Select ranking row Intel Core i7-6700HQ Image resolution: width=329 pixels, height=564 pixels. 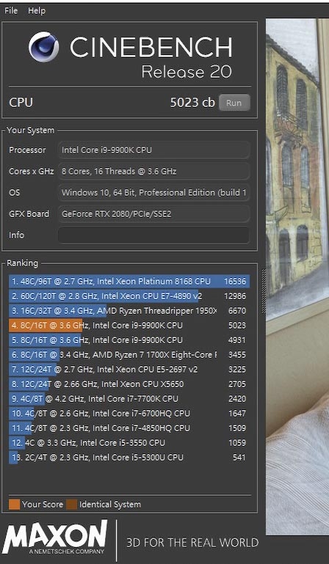[129, 414]
